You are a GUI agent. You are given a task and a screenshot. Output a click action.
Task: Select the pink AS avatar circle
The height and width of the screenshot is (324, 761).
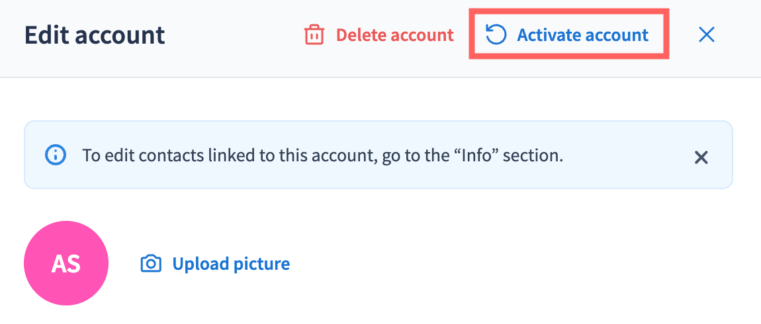pos(66,263)
